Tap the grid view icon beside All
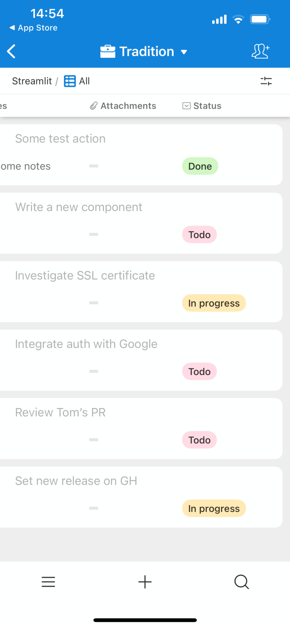The height and width of the screenshot is (628, 290). click(70, 81)
